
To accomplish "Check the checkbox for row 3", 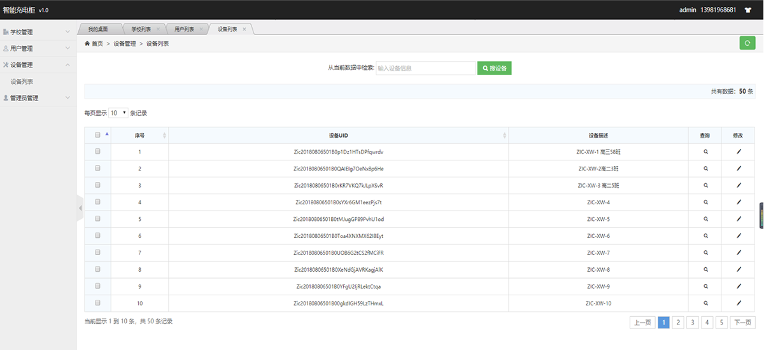I will click(97, 185).
